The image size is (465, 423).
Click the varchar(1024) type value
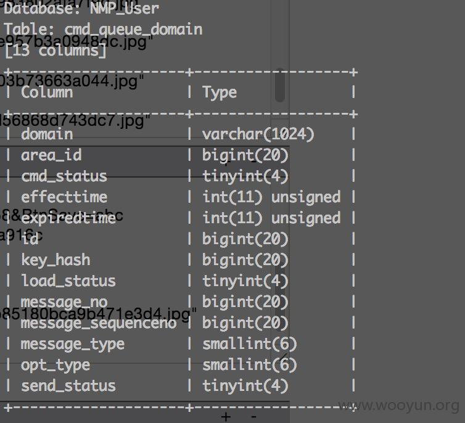pos(258,134)
